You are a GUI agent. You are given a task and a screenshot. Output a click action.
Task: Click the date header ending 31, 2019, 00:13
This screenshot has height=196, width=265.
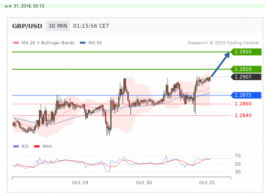coord(25,6)
